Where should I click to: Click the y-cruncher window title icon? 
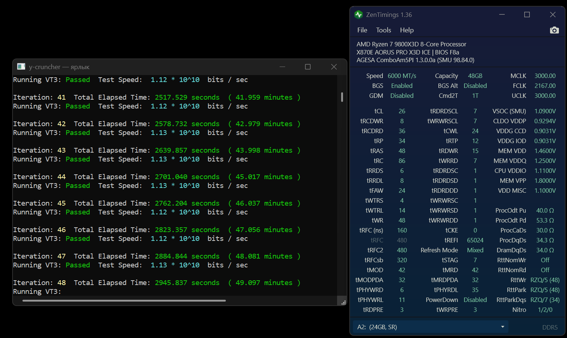[x=21, y=67]
